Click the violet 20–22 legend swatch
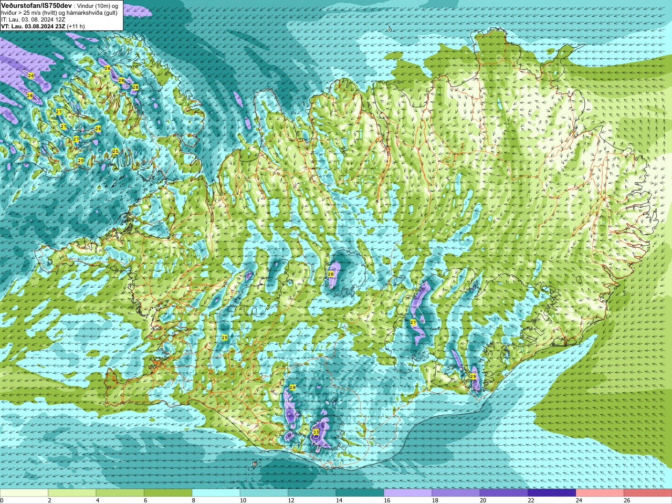Image resolution: width=672 pixels, height=504 pixels. pyautogui.click(x=504, y=493)
